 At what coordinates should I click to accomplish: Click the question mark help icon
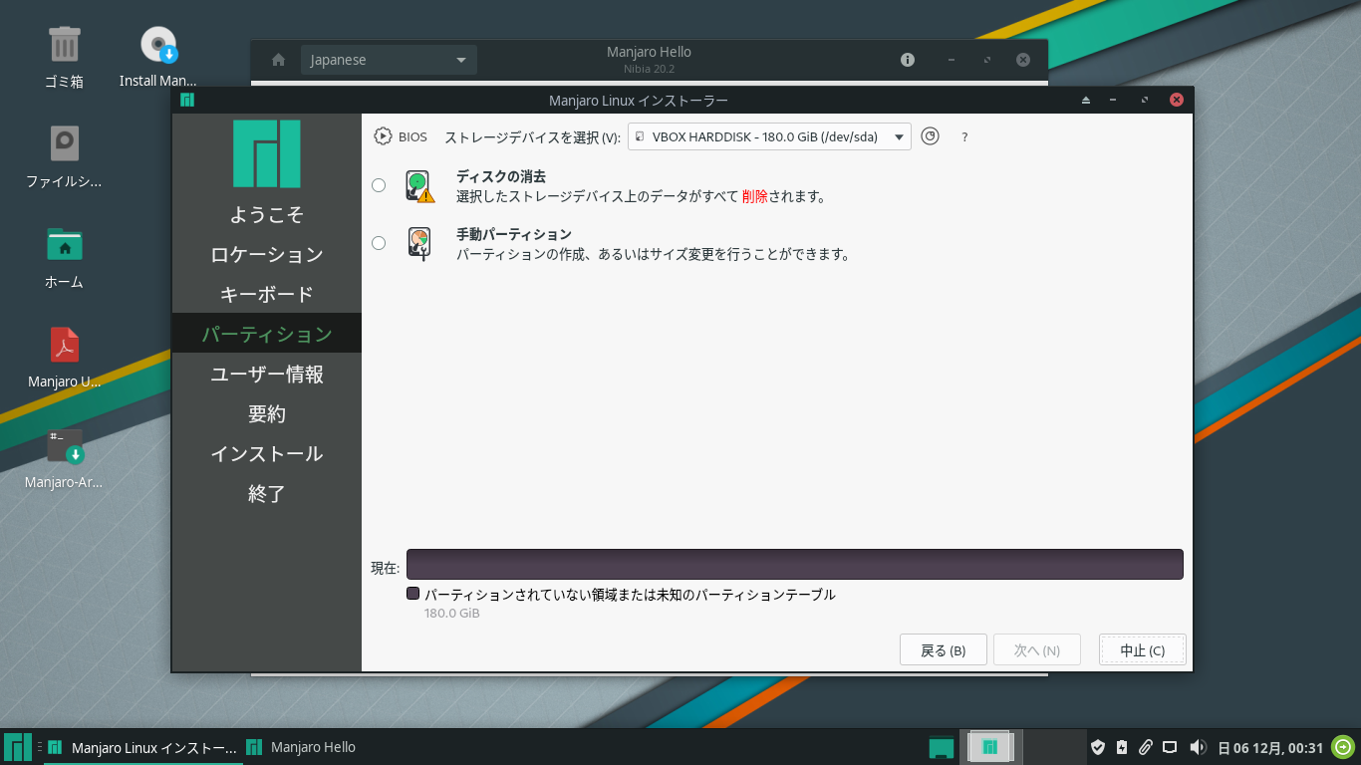(x=964, y=137)
